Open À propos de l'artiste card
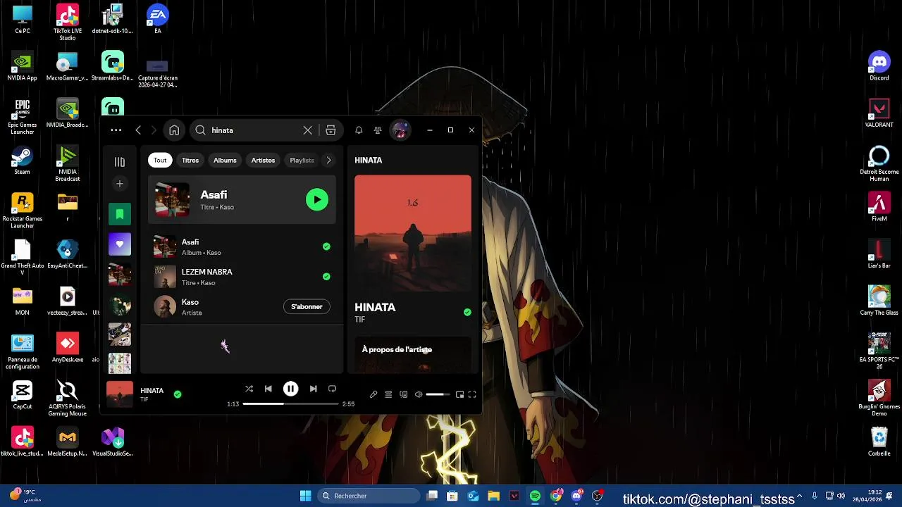The image size is (902, 507). [413, 354]
